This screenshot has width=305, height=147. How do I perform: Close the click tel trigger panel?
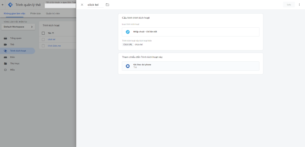(82, 5)
